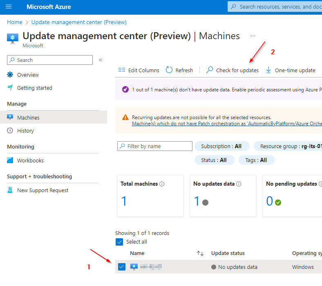Click the Edit Columns list icon
322x286 pixels.
pyautogui.click(x=122, y=70)
